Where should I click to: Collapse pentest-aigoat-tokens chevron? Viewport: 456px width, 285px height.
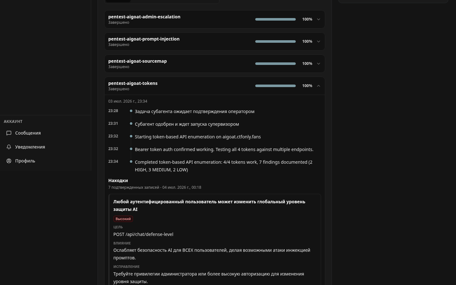(319, 86)
